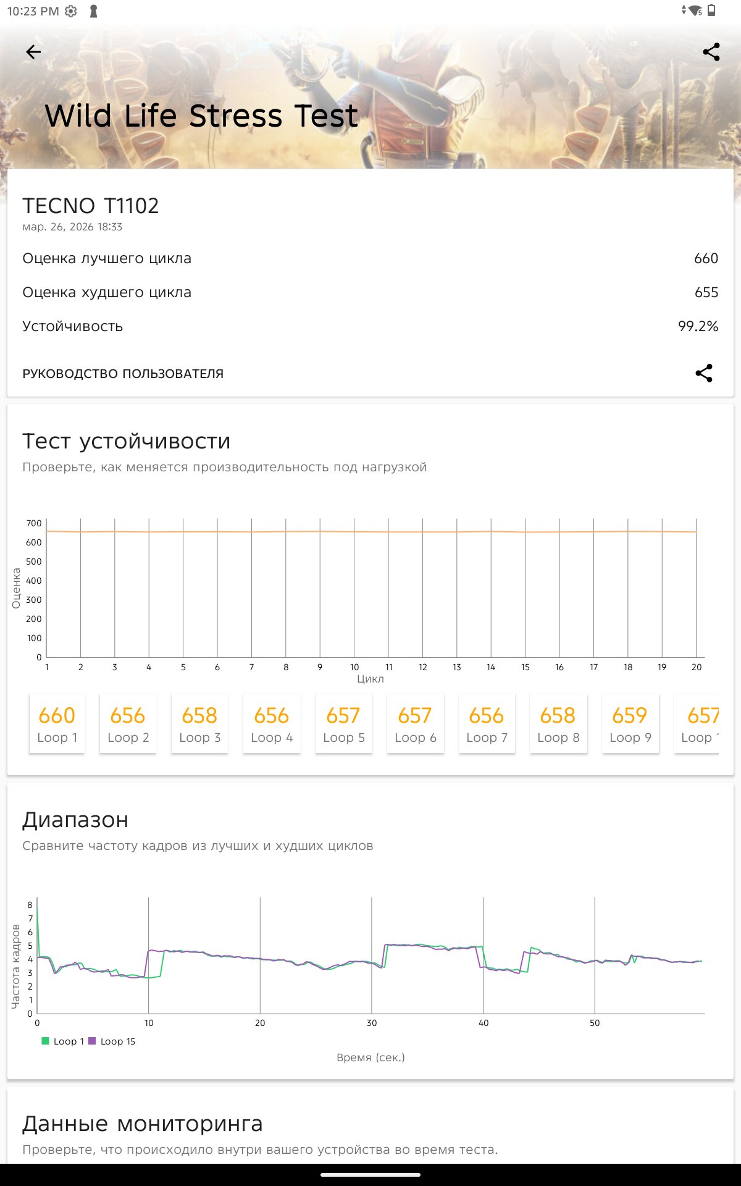This screenshot has width=741, height=1186.
Task: Select the Loop 1 score card
Action: pyautogui.click(x=57, y=724)
